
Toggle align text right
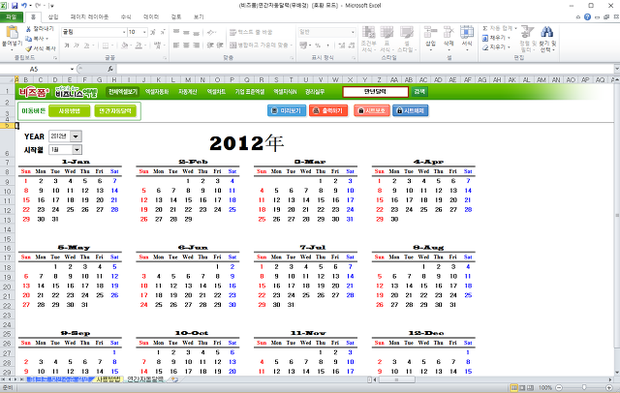(196, 45)
